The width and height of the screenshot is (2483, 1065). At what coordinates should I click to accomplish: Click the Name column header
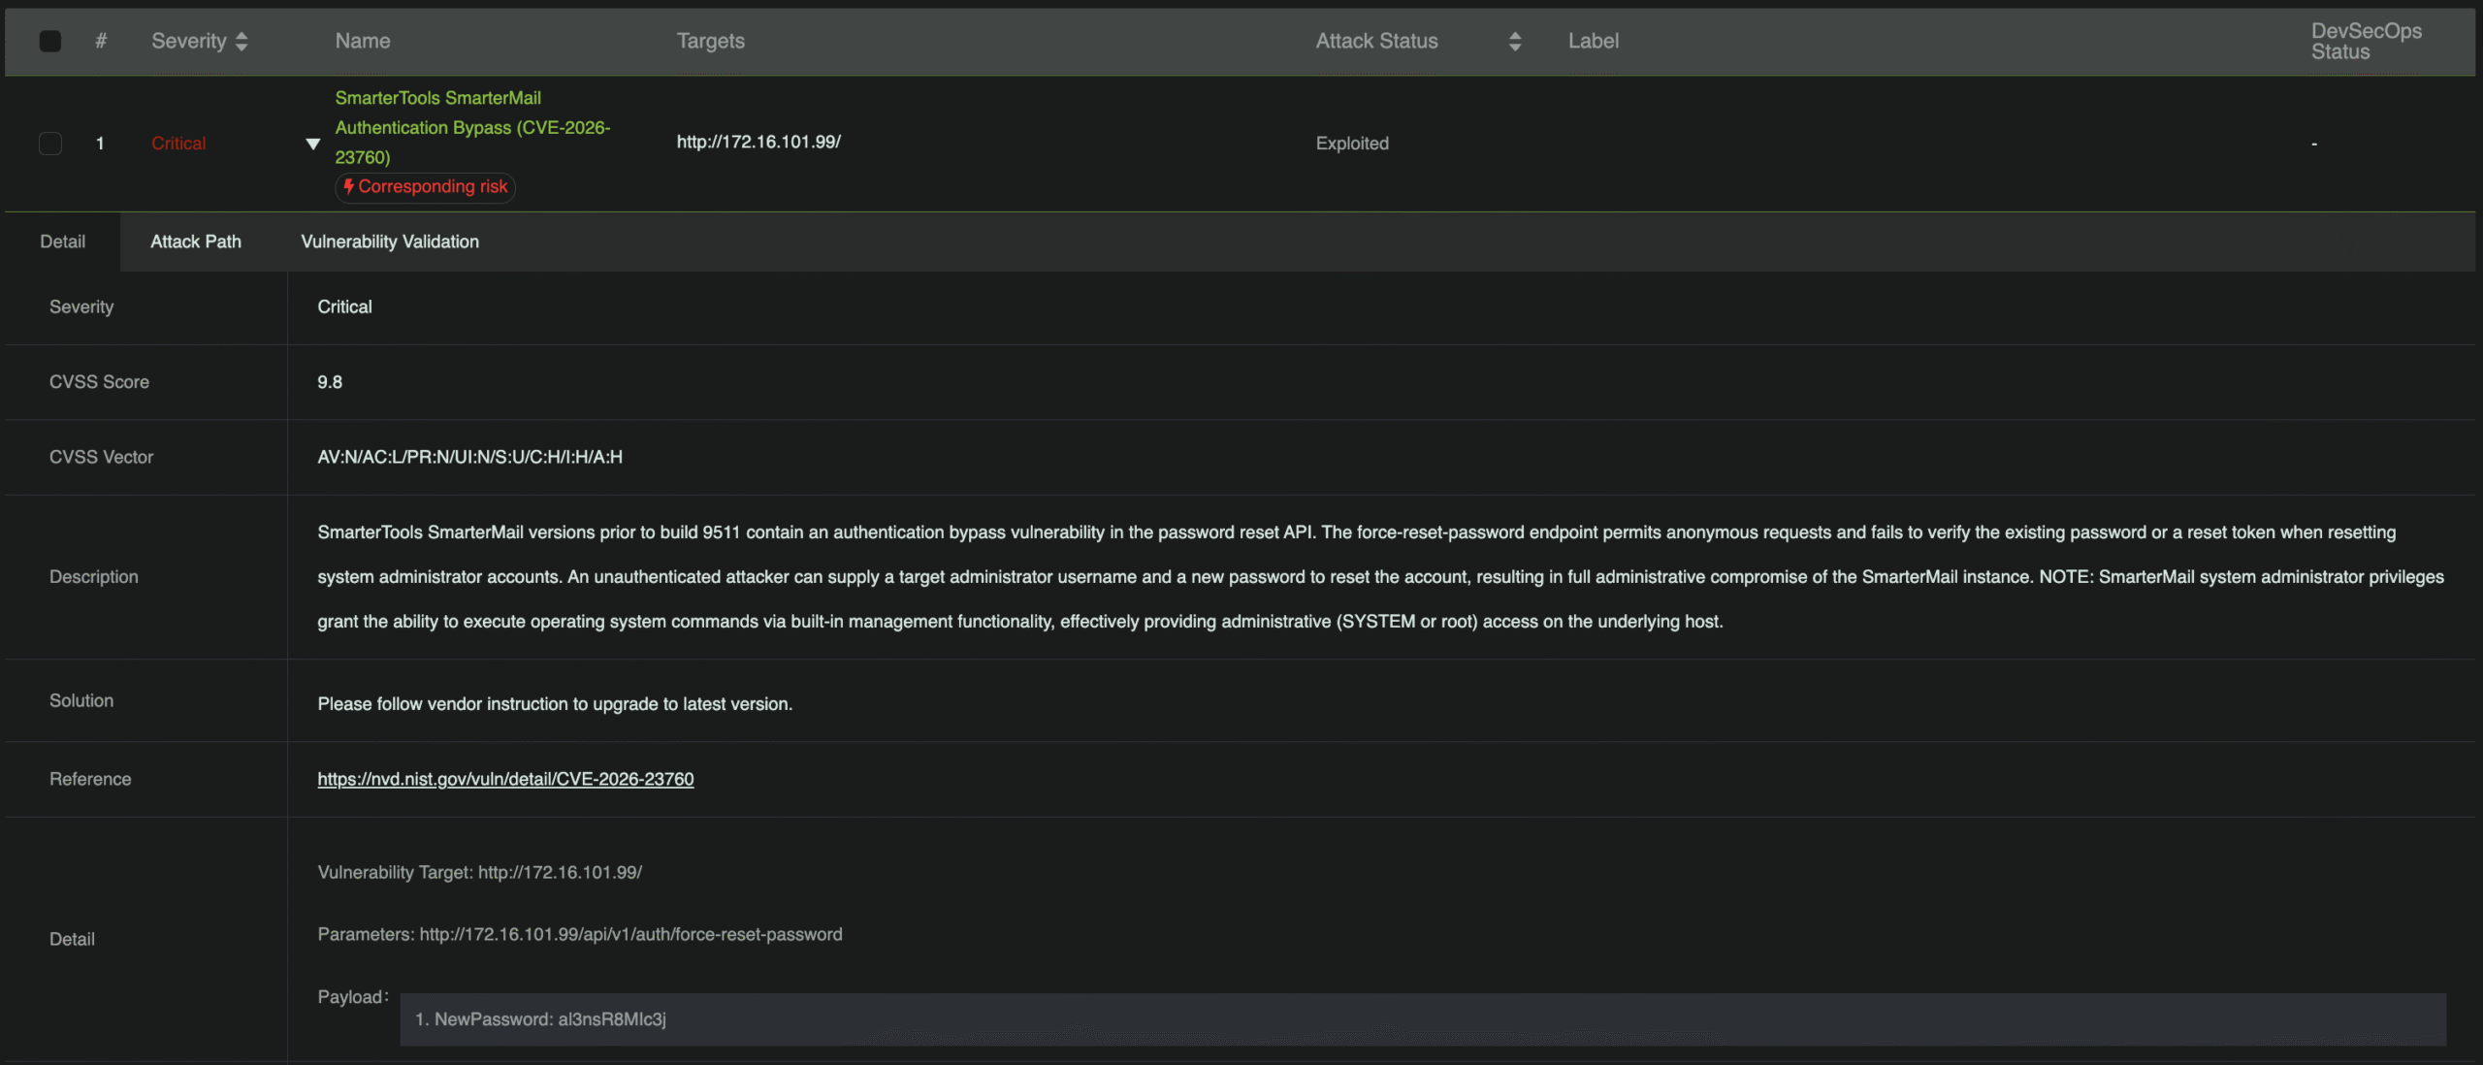(363, 41)
